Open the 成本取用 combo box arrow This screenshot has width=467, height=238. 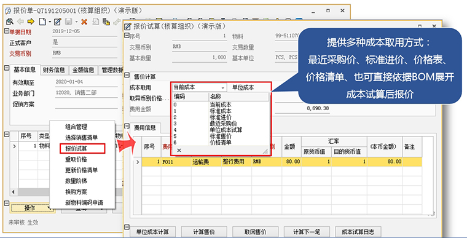pos(223,88)
